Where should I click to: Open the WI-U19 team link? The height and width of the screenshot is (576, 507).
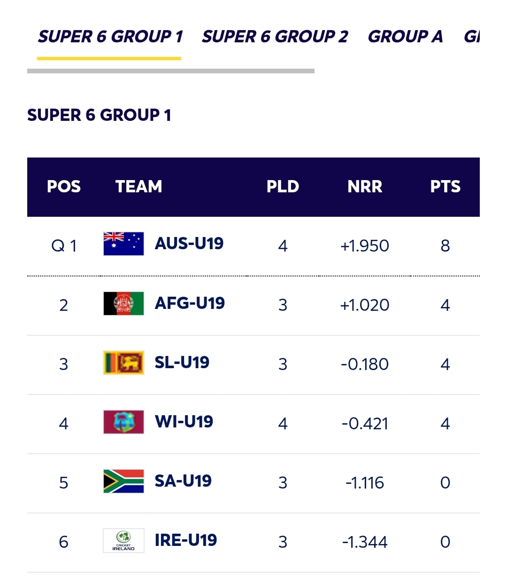(184, 422)
